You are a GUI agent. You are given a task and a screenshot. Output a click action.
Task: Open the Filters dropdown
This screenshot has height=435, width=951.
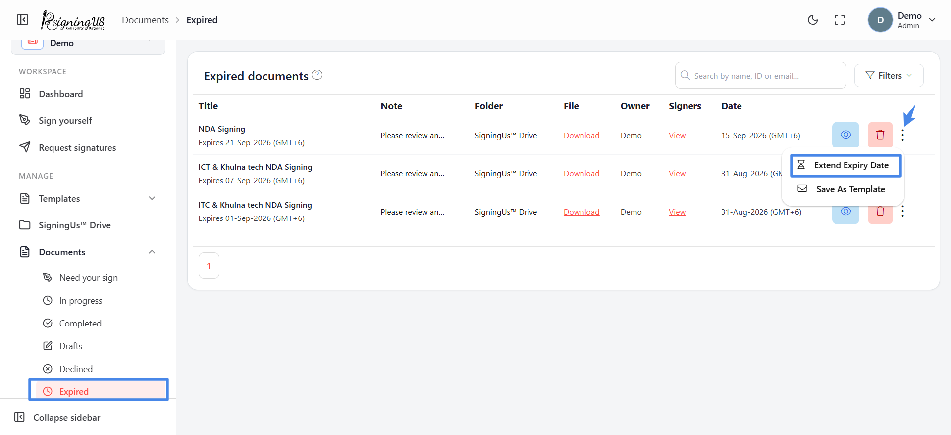[889, 75]
